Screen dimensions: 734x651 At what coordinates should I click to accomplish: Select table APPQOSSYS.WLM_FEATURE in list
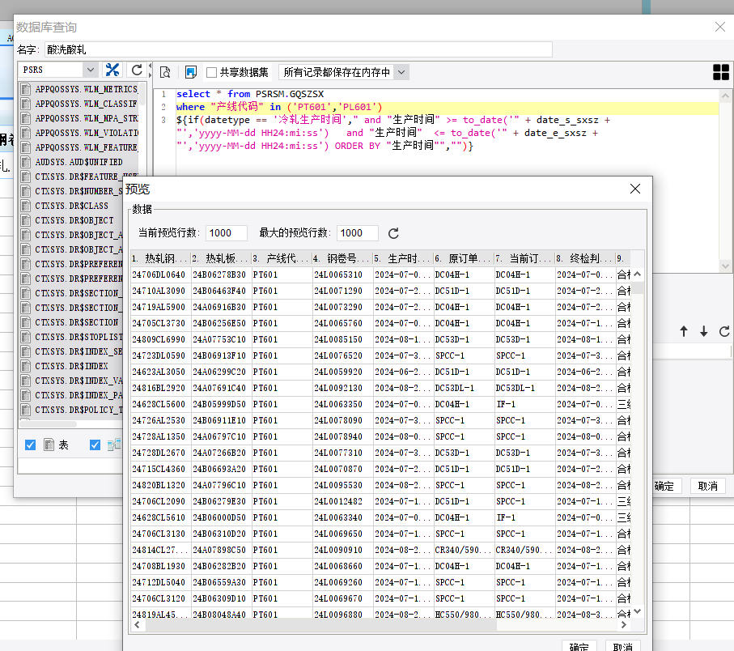coord(86,147)
